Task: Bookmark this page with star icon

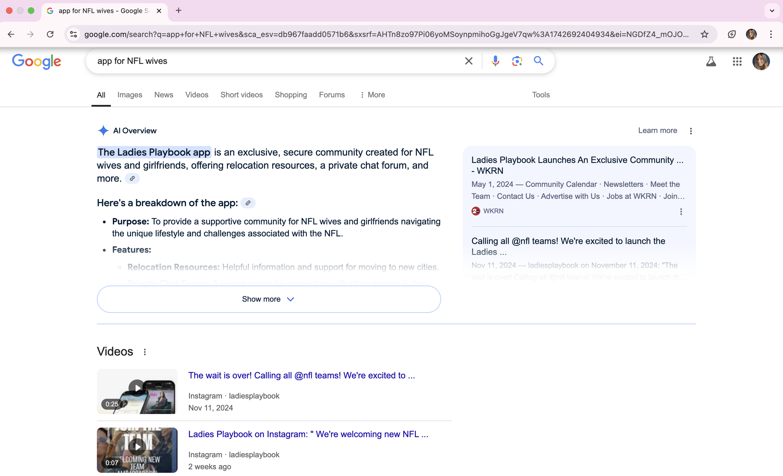Action: coord(704,34)
